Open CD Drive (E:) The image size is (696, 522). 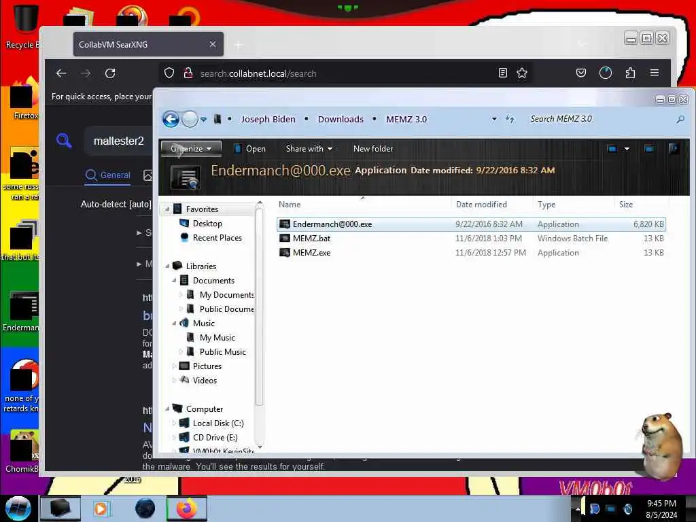point(215,437)
